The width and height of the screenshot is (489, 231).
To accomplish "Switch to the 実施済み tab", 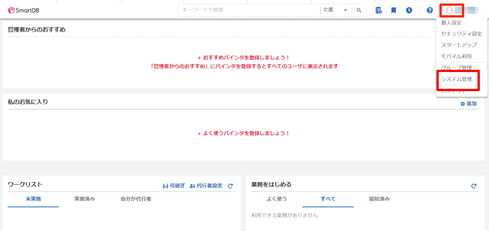I will click(x=84, y=199).
